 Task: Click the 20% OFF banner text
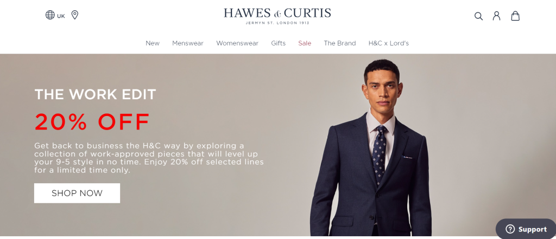tap(92, 122)
